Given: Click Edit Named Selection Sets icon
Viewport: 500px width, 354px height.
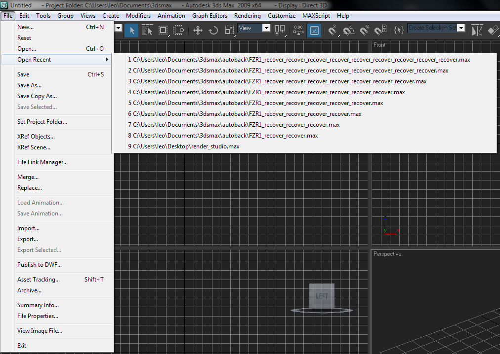Looking at the screenshot, I should click(x=399, y=30).
